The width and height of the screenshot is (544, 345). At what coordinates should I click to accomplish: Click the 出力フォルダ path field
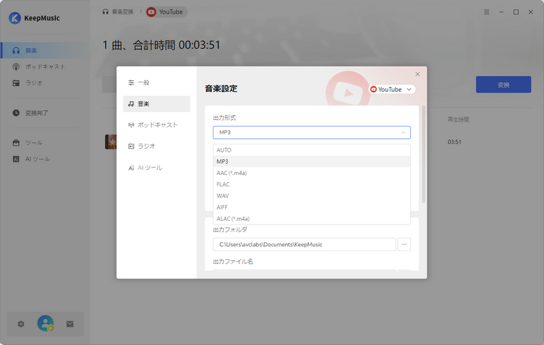[x=304, y=244]
